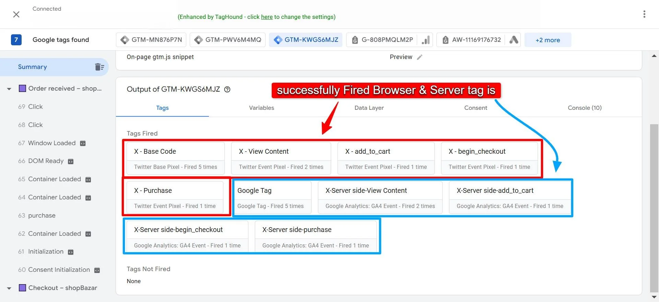
Task: Click the pencil edit icon beside Preview
Action: pyautogui.click(x=420, y=57)
